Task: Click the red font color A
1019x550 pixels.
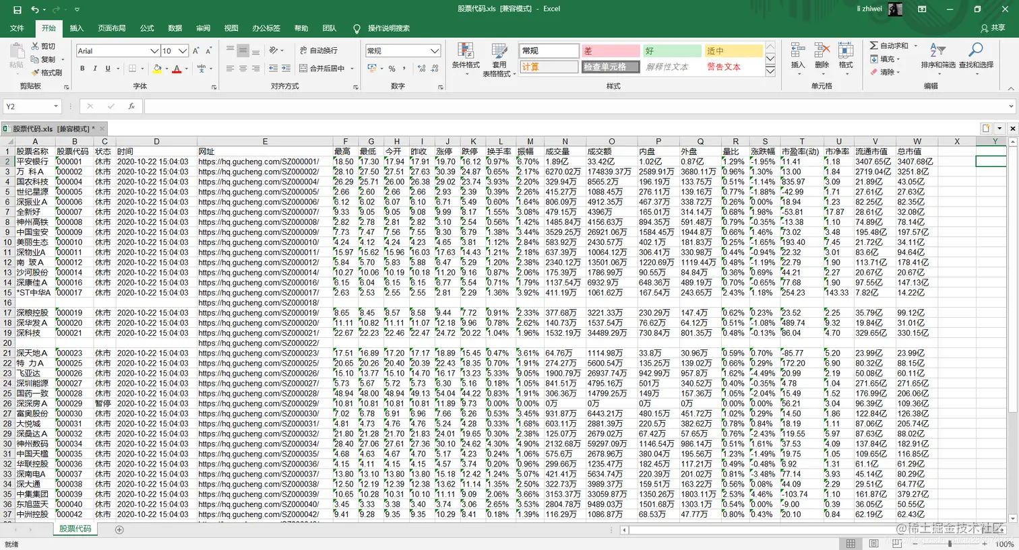Action: (177, 69)
